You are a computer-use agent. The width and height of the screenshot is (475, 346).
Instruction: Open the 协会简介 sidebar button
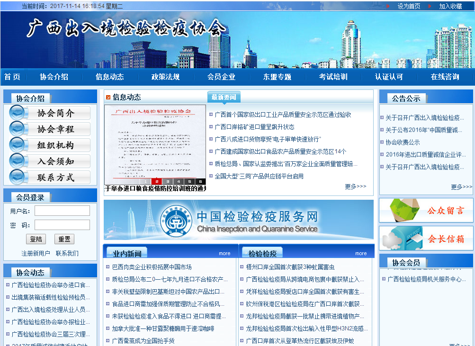pos(50,113)
